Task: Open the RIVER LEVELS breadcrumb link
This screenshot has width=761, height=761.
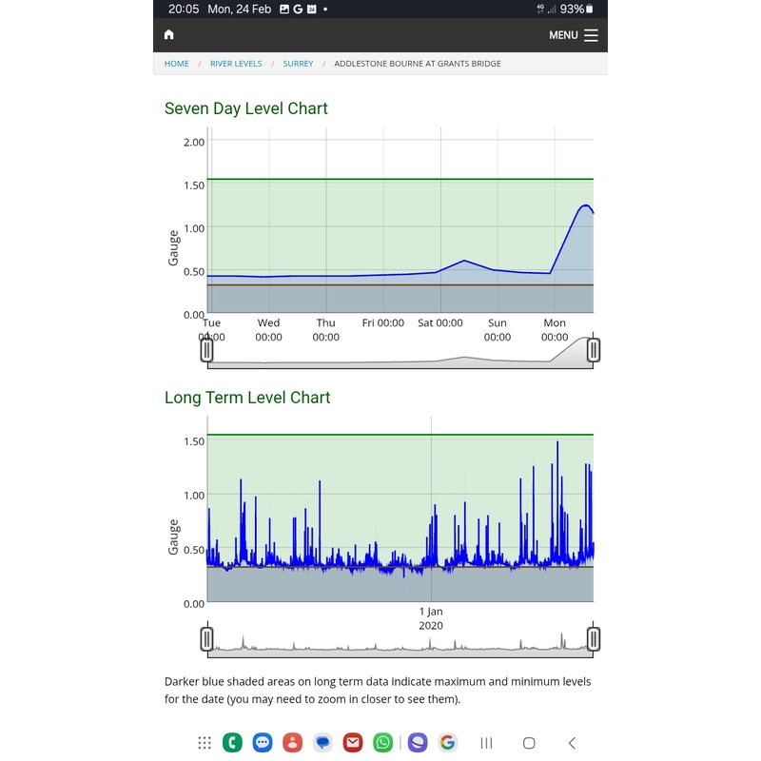Action: click(x=236, y=64)
